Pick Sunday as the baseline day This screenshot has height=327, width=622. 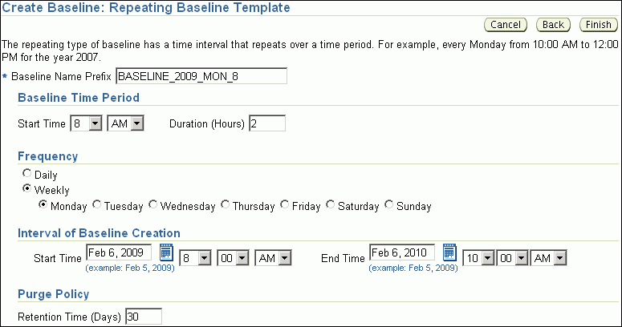[389, 206]
